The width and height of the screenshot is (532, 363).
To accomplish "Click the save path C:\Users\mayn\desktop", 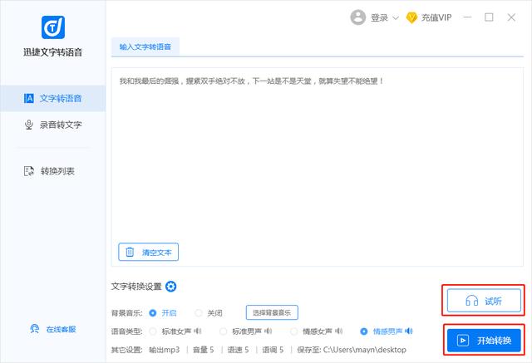I will coord(365,350).
